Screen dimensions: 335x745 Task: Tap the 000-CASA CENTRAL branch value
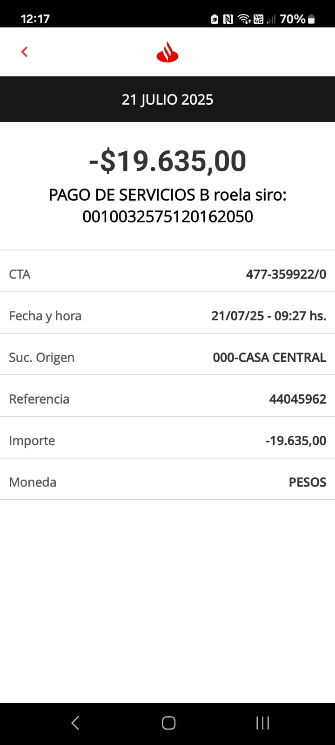(269, 357)
